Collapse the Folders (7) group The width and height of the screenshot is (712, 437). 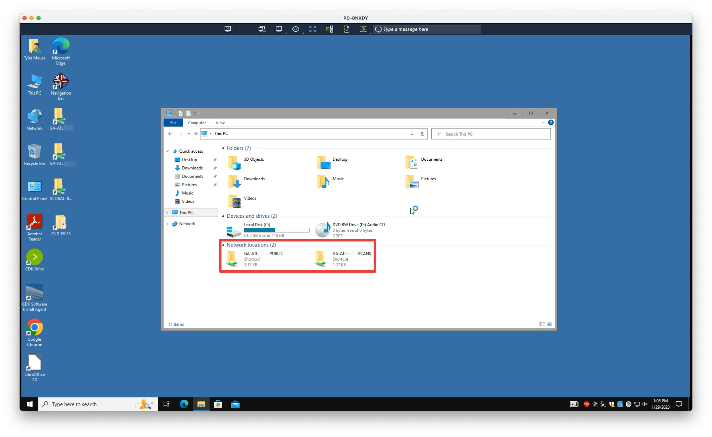(223, 148)
